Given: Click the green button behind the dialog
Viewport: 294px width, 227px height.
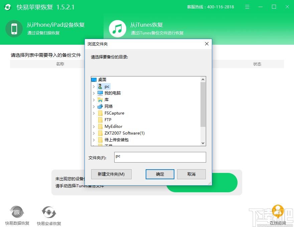Looking at the screenshot, I should (225, 183).
